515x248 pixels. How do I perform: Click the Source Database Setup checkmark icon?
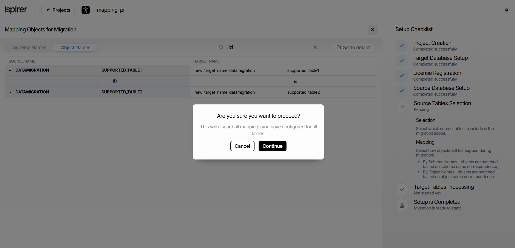tap(402, 91)
